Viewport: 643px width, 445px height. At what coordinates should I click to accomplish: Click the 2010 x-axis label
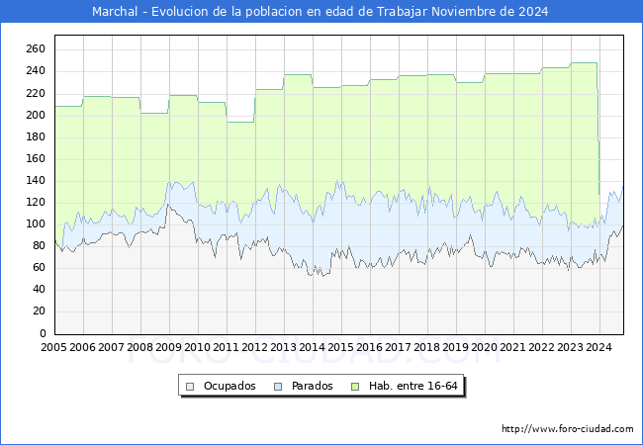tap(198, 347)
